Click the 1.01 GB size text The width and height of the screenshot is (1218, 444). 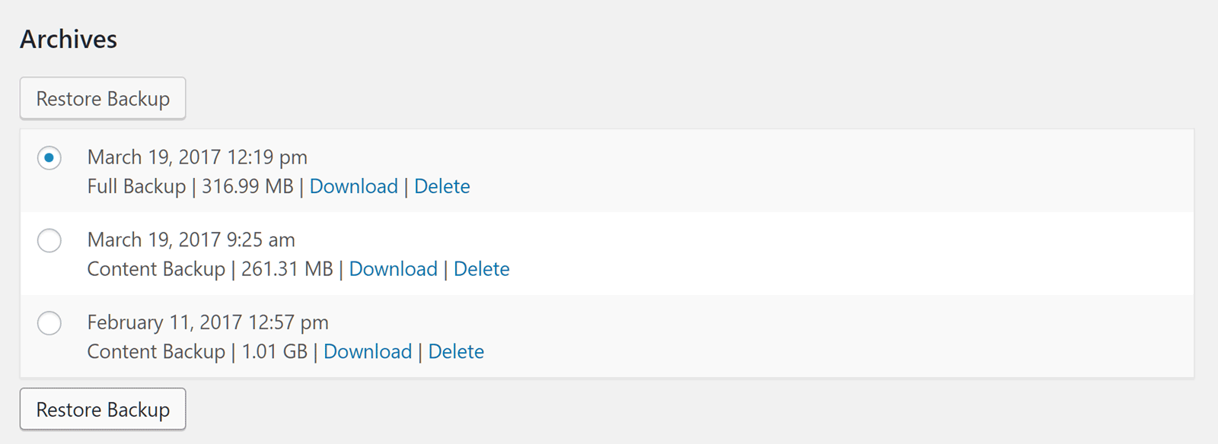point(274,351)
